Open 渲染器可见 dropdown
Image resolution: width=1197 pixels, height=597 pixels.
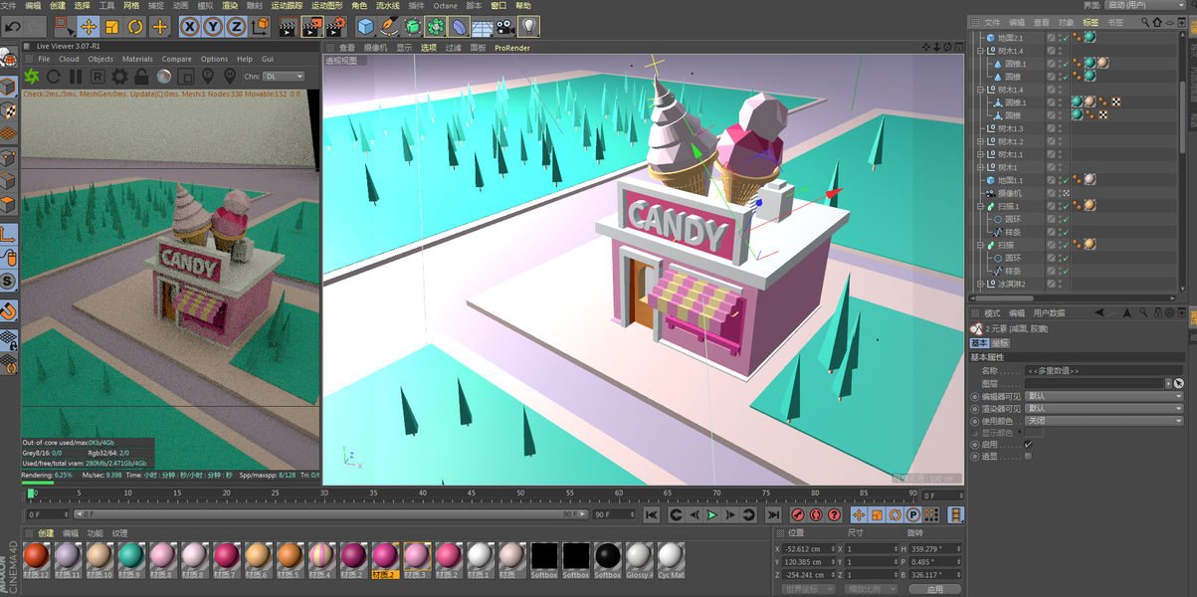(x=1104, y=408)
